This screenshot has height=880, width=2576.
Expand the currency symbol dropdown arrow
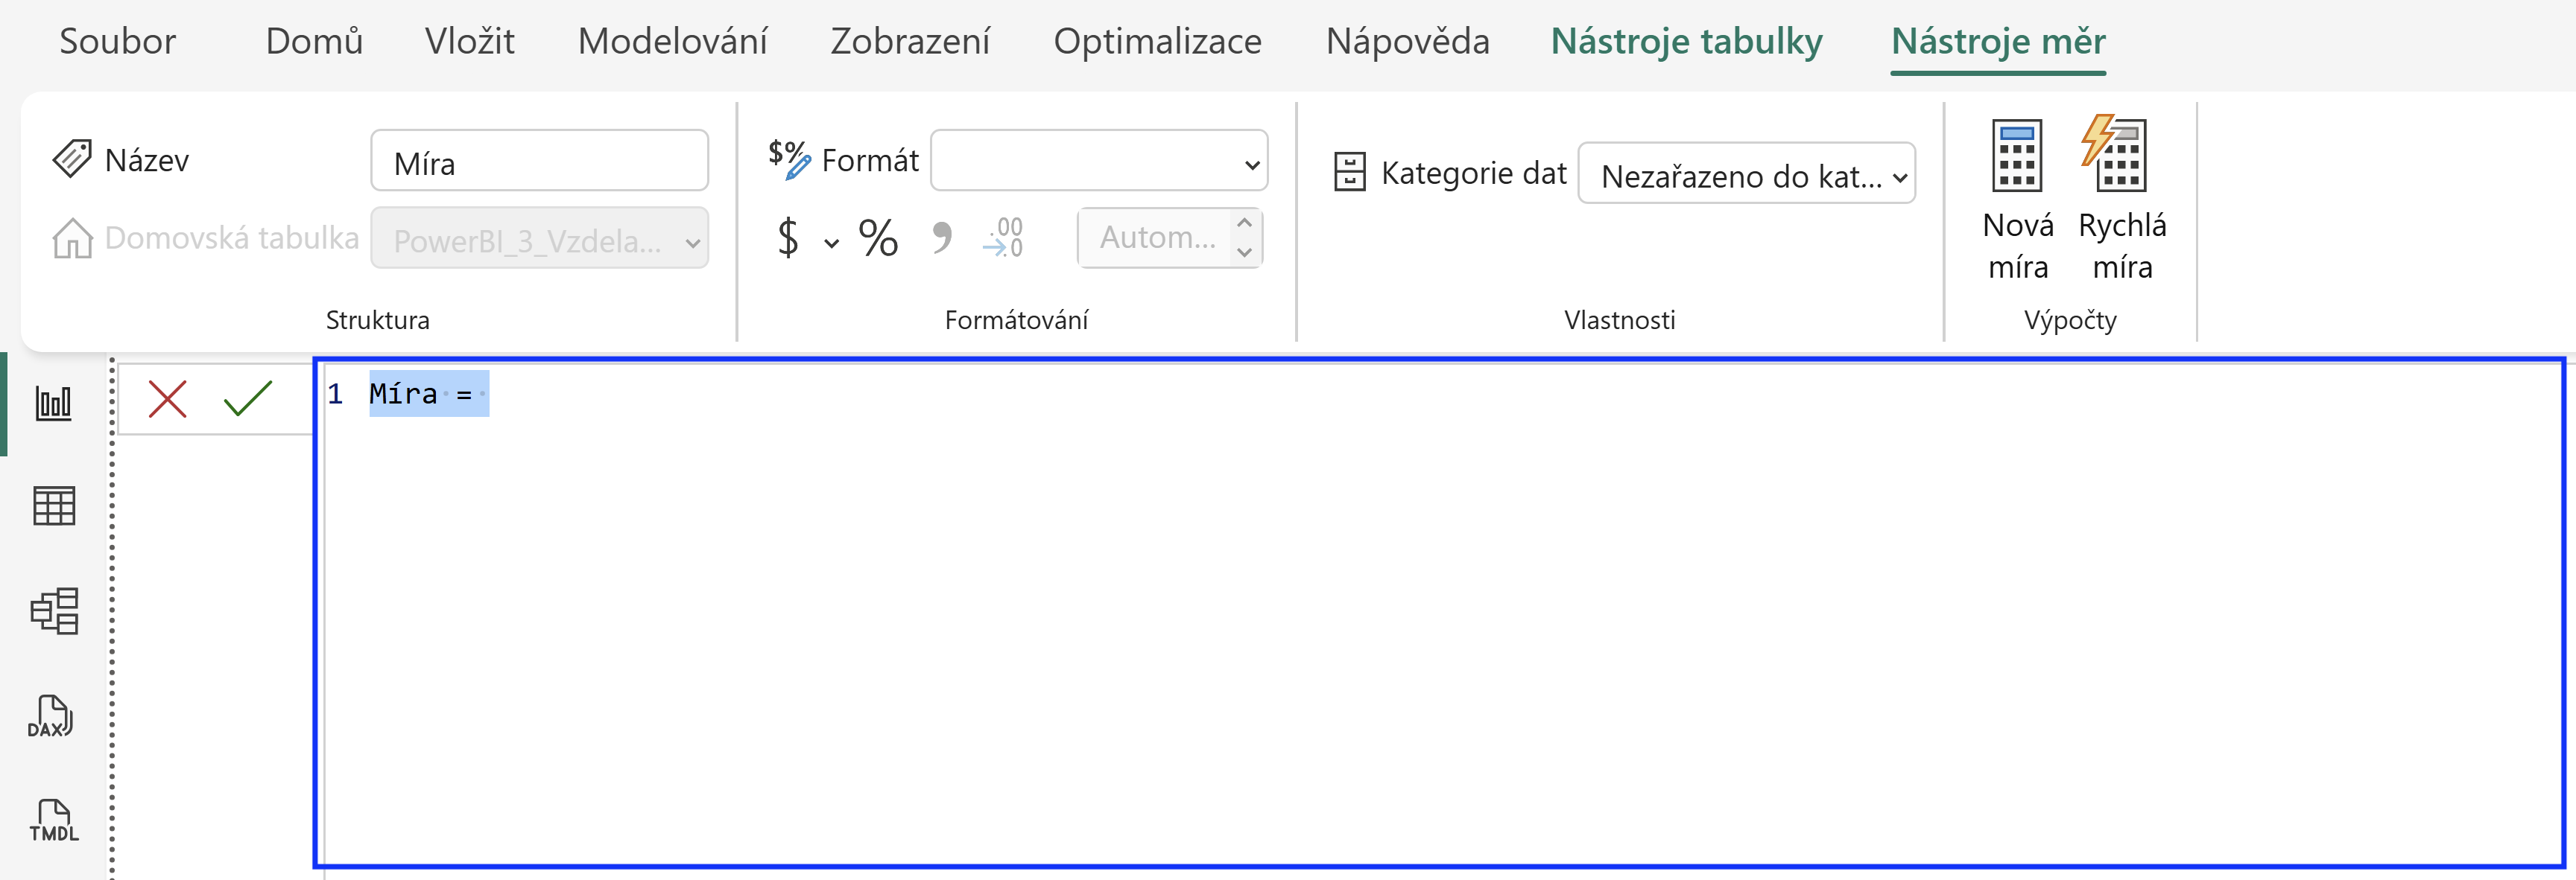[x=831, y=243]
